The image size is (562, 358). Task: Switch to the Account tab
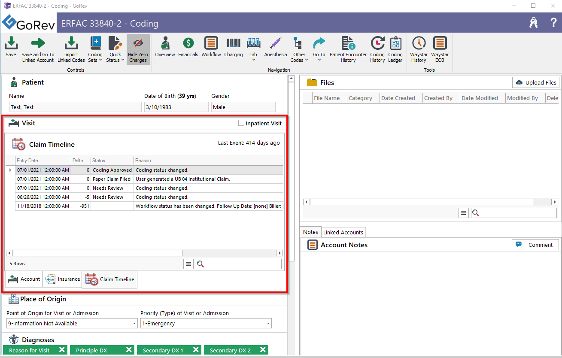click(24, 279)
